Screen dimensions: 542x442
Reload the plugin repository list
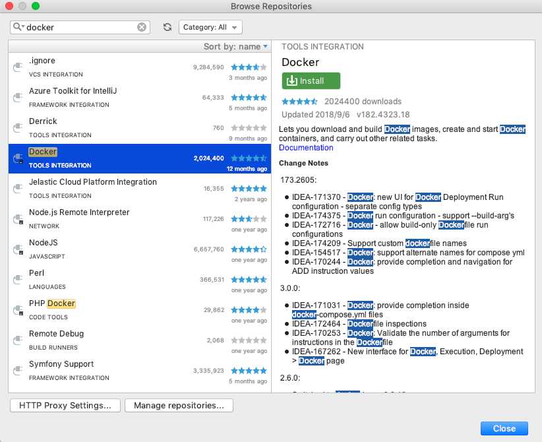click(x=167, y=27)
